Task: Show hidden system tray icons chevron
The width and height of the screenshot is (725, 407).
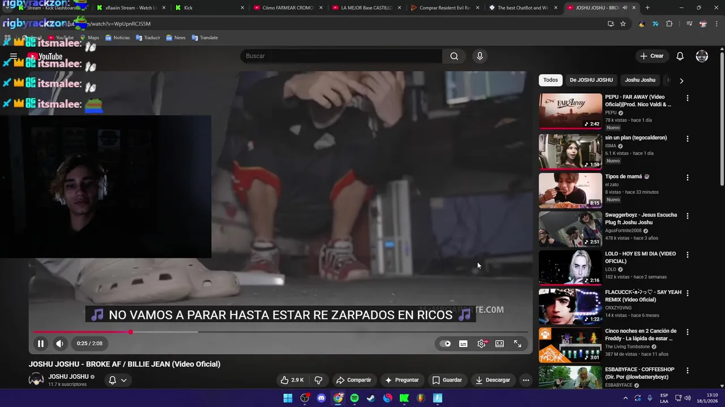Action: coord(625,398)
